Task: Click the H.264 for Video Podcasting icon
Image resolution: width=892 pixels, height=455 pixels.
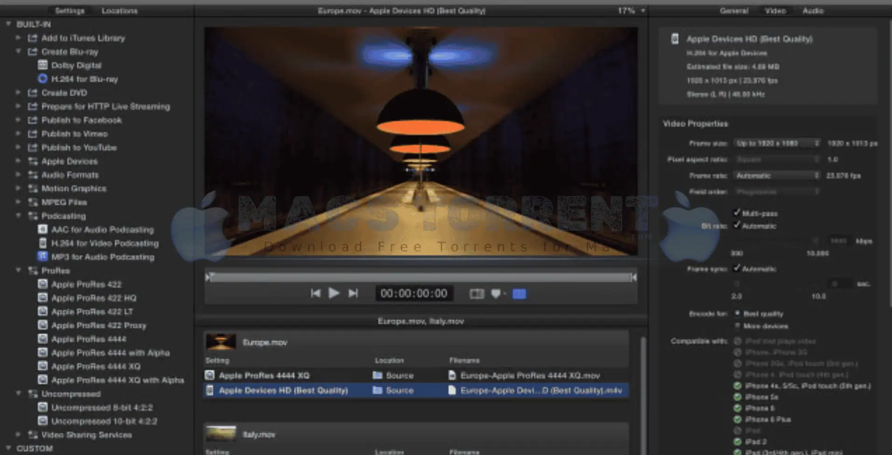Action: pyautogui.click(x=42, y=243)
